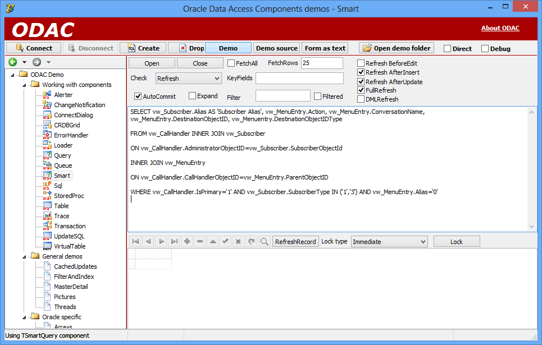Uncheck Refresh AfterInsert
Image resolution: width=542 pixels, height=345 pixels.
tap(361, 72)
